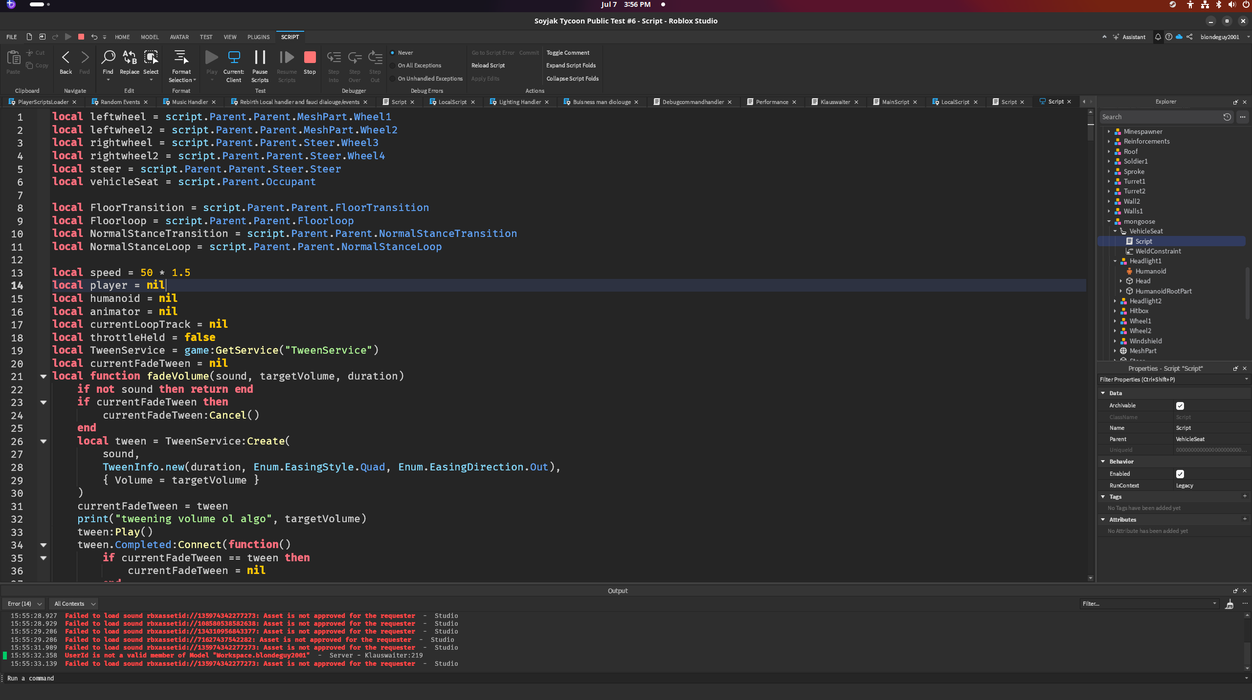Expand the Headlight2 tree node
This screenshot has width=1252, height=700.
coord(1115,301)
